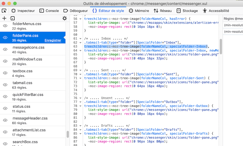Click the style sheet list scrollbar
Viewport: 243px width, 146px height.
point(68,134)
